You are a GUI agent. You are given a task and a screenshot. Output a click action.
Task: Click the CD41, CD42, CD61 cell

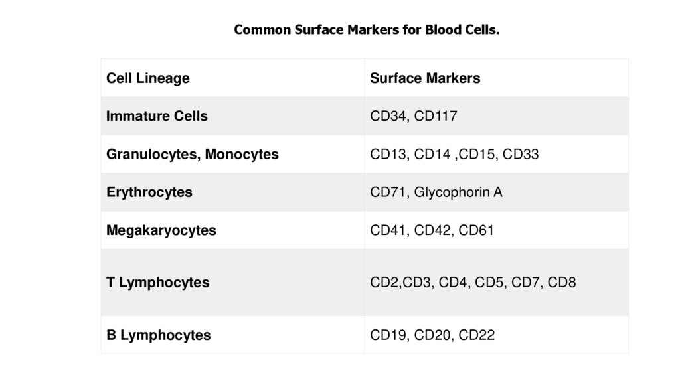coord(432,230)
